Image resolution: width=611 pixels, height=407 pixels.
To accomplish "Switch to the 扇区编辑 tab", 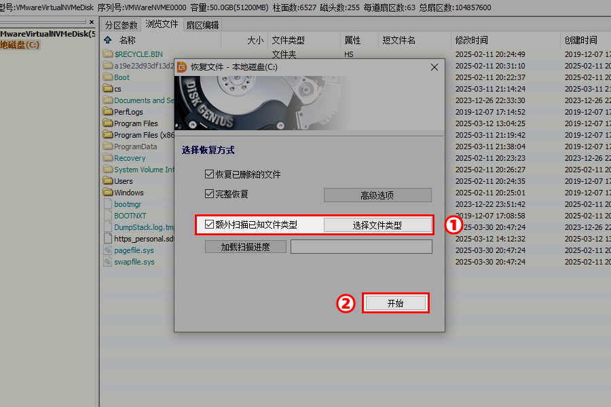I will pyautogui.click(x=202, y=25).
